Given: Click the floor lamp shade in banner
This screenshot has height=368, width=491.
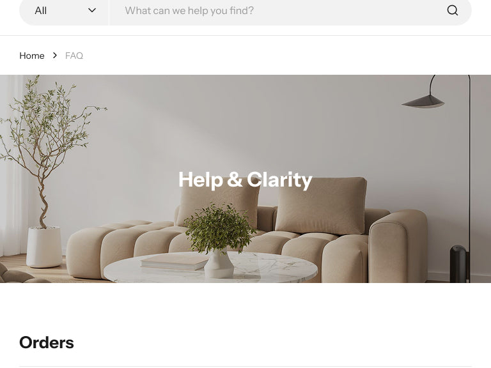Looking at the screenshot, I should [423, 102].
